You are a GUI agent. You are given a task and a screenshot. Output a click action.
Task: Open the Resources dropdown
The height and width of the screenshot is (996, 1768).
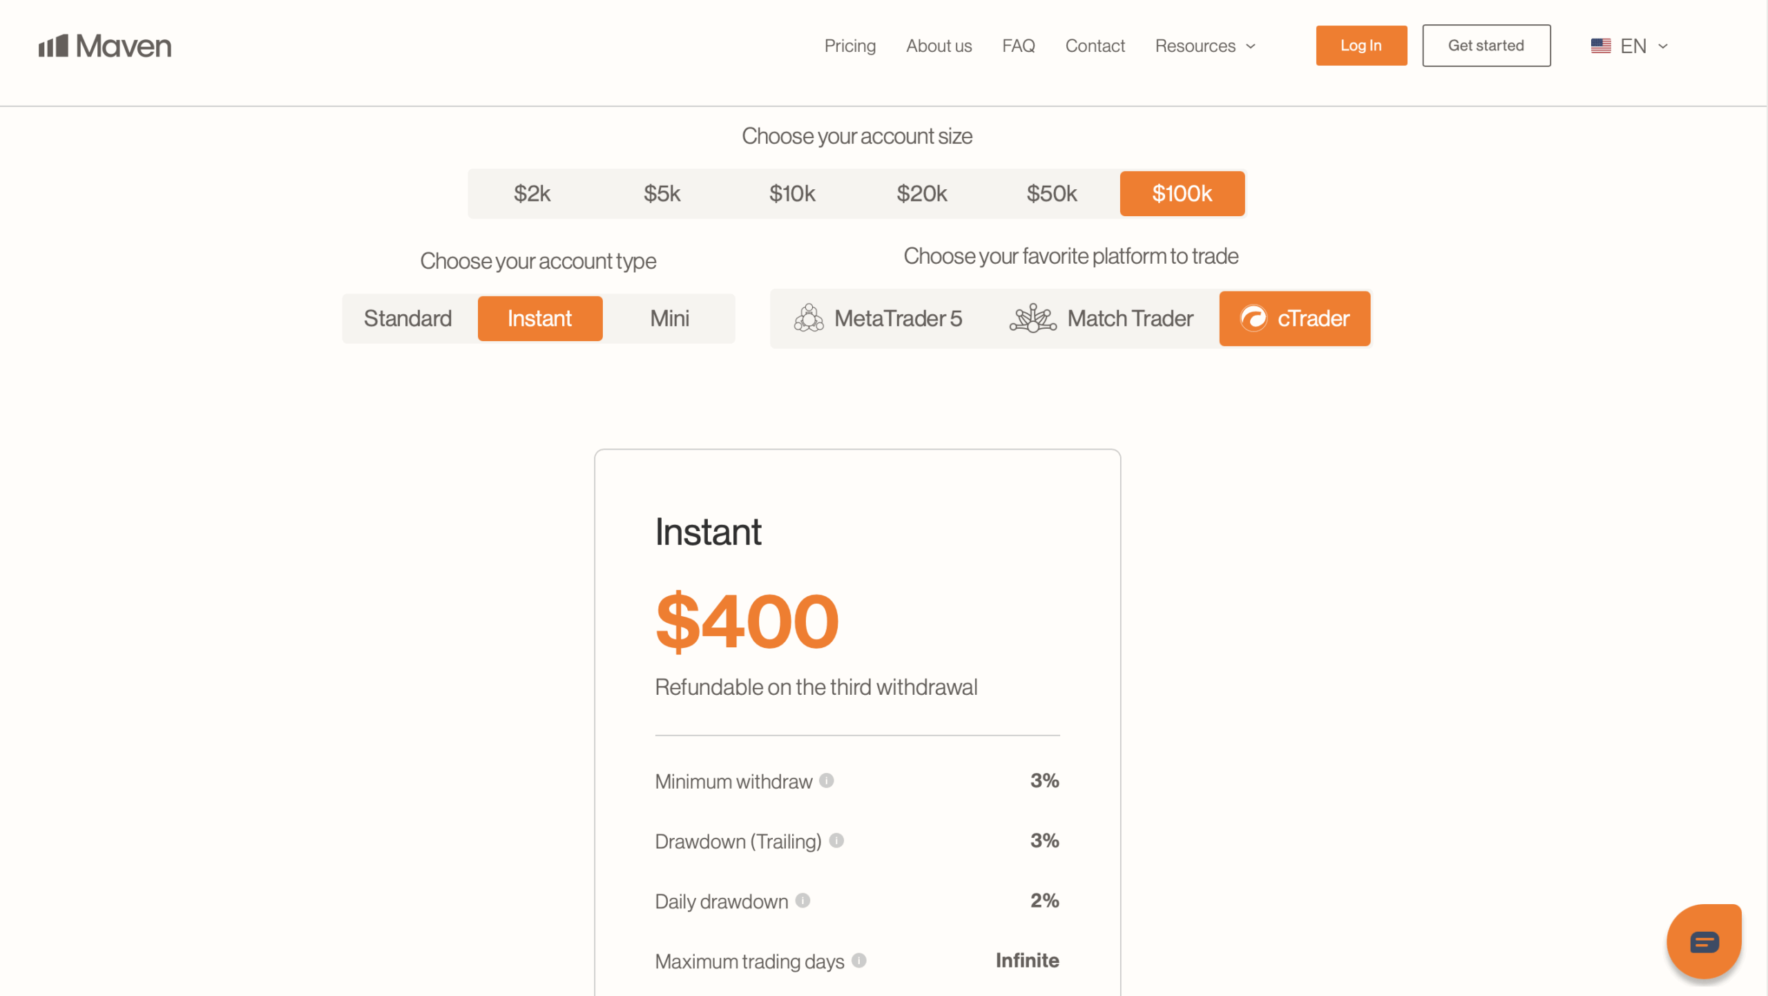click(1205, 46)
